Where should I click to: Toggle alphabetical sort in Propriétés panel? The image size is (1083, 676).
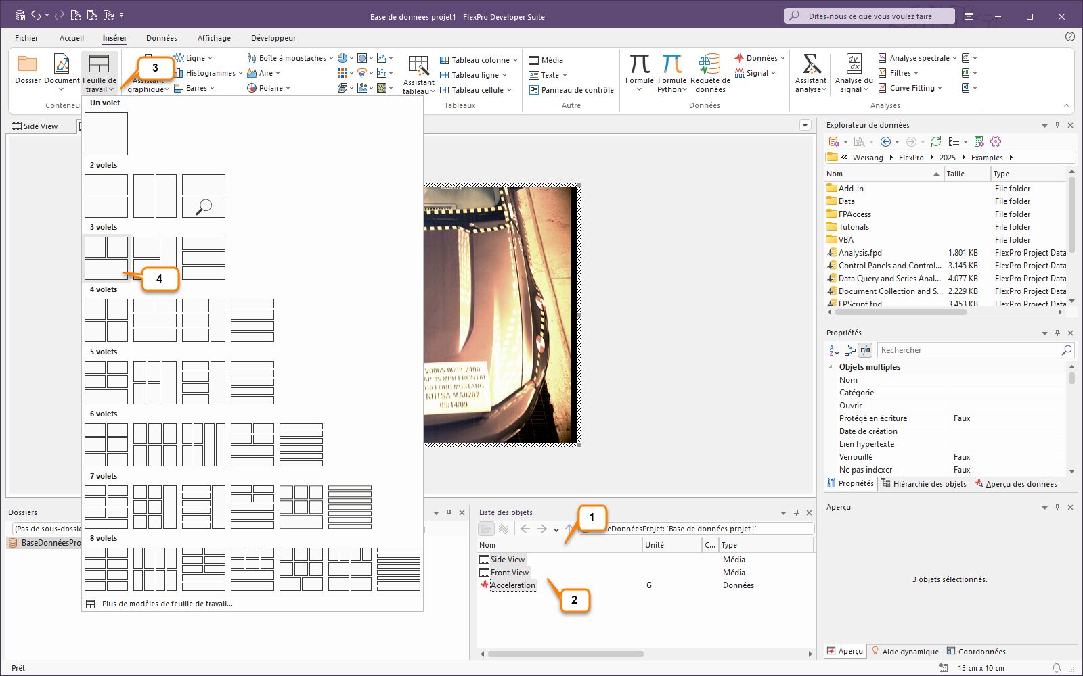click(x=834, y=350)
